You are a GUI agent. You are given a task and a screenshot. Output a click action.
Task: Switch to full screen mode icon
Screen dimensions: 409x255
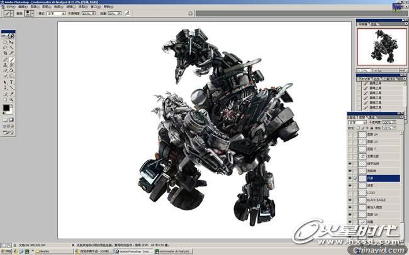click(x=12, y=126)
